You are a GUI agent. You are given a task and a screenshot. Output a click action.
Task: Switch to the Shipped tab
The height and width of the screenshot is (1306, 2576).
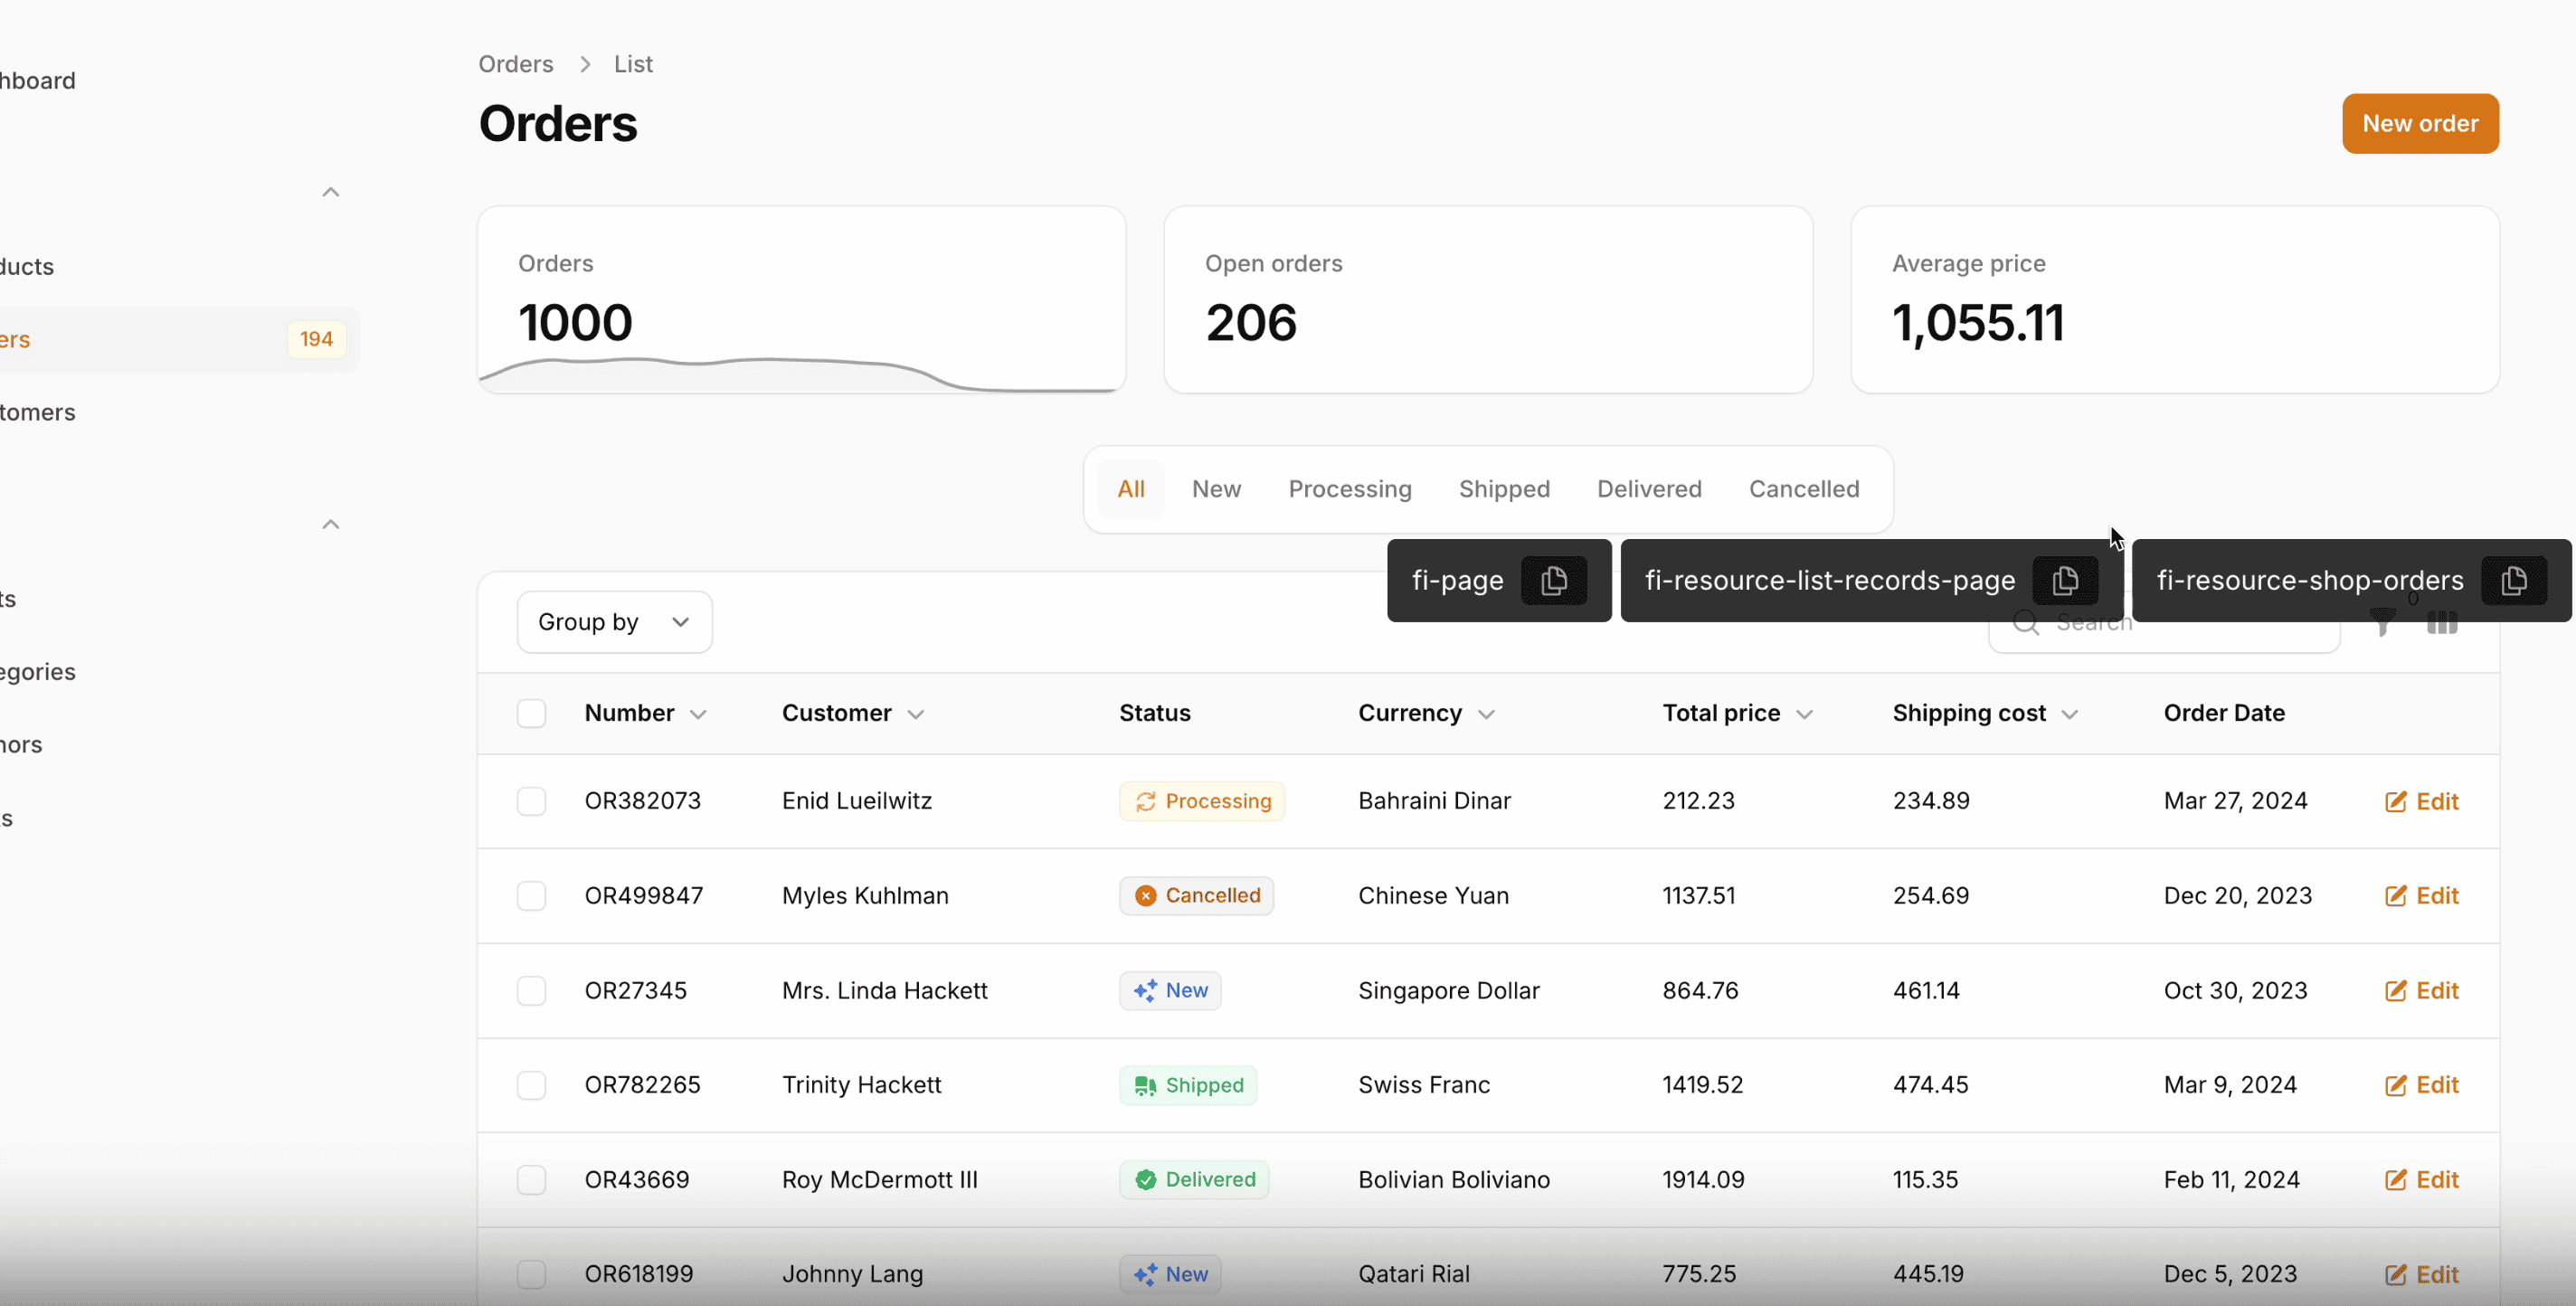tap(1504, 490)
